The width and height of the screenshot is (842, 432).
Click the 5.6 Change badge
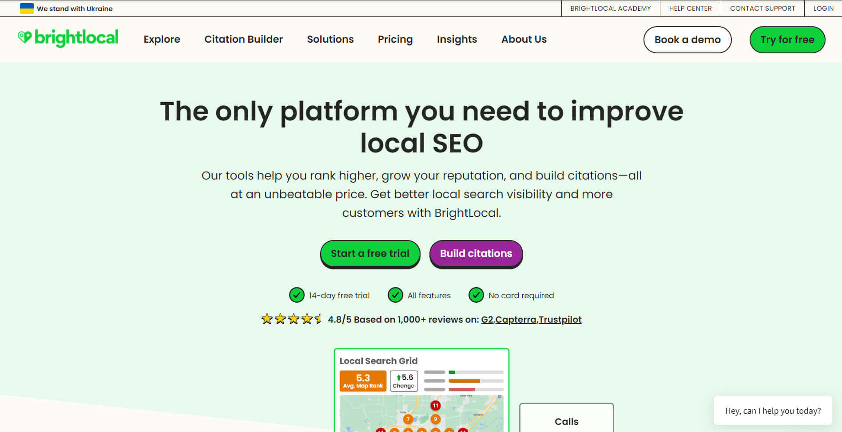(404, 381)
